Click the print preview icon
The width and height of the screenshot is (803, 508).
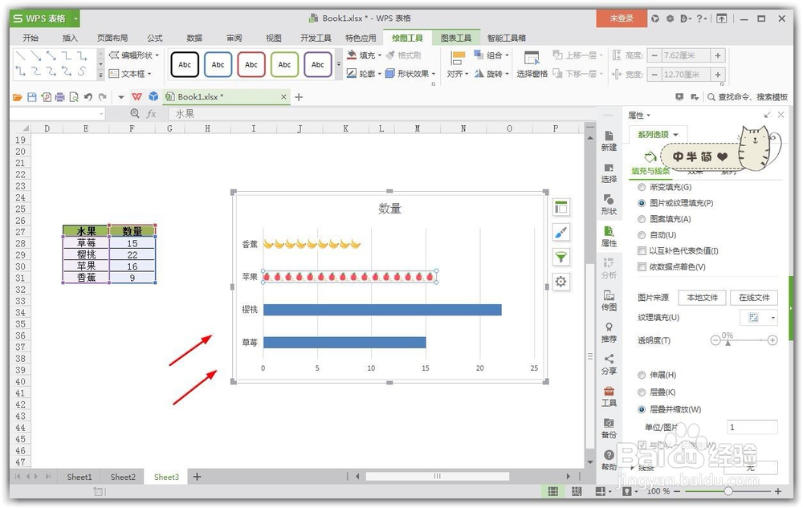pyautogui.click(x=74, y=96)
